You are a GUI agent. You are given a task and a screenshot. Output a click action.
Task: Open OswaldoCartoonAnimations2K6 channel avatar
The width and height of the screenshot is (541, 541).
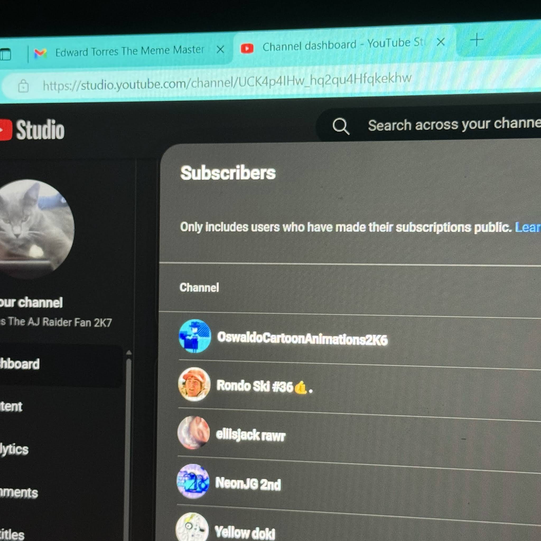point(195,336)
